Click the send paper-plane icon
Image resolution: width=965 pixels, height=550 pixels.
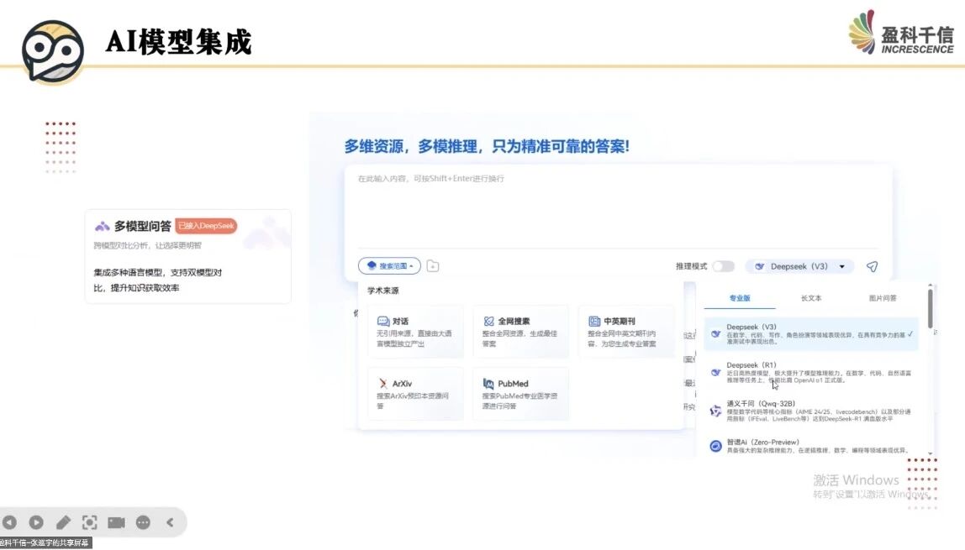pyautogui.click(x=872, y=266)
